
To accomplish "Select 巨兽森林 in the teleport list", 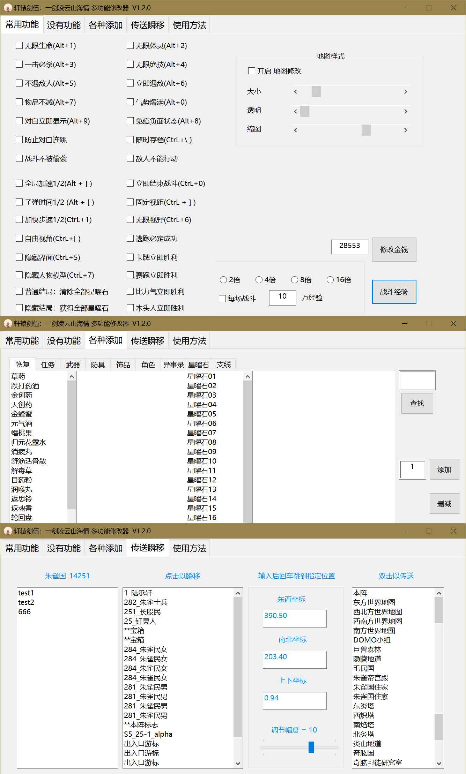I will click(367, 649).
